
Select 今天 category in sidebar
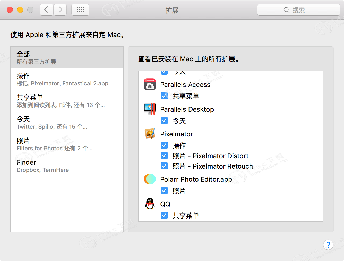pyautogui.click(x=67, y=122)
